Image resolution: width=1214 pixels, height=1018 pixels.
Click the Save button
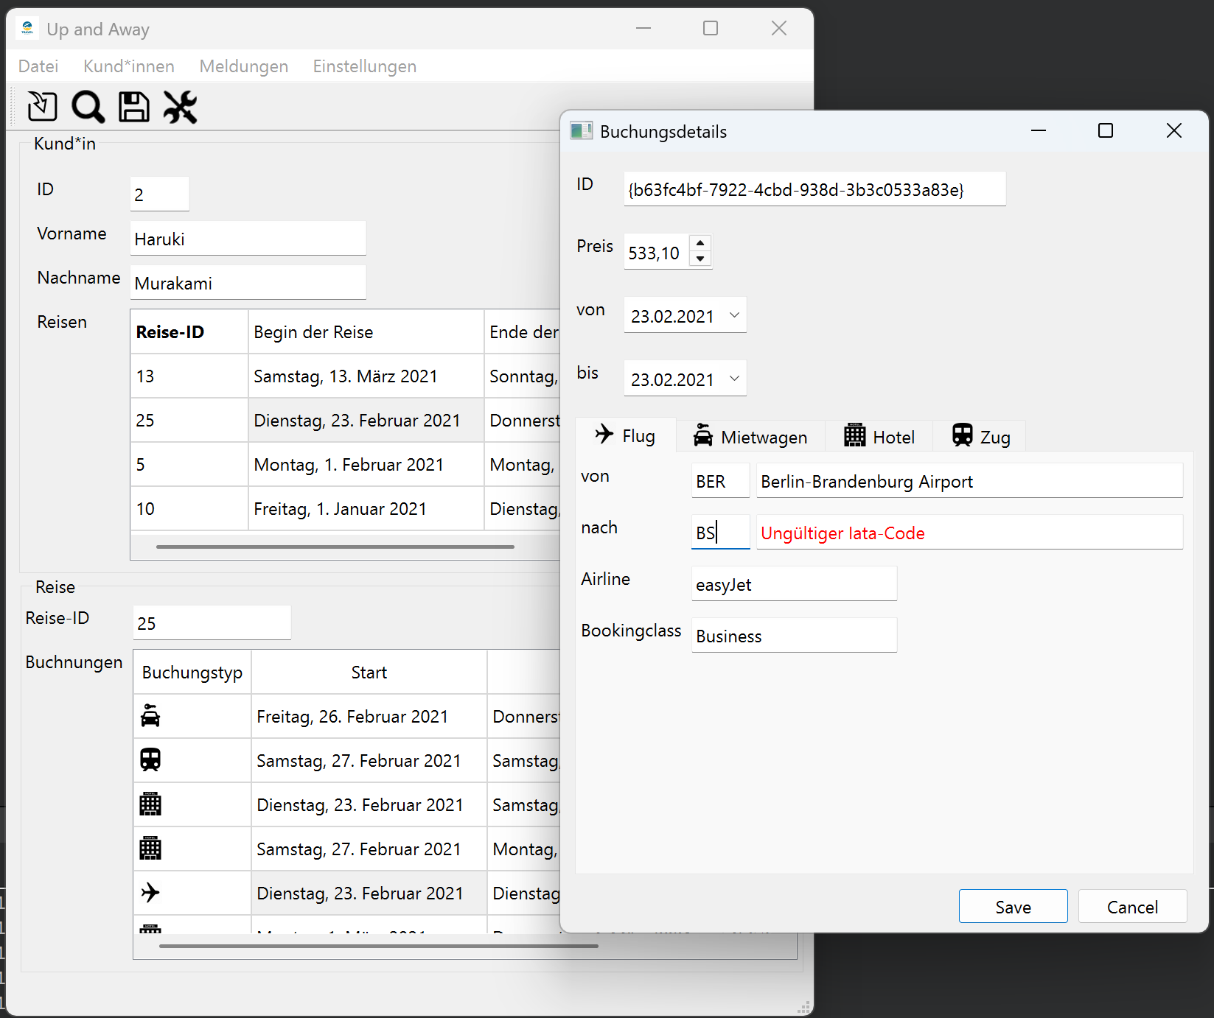pyautogui.click(x=1013, y=907)
